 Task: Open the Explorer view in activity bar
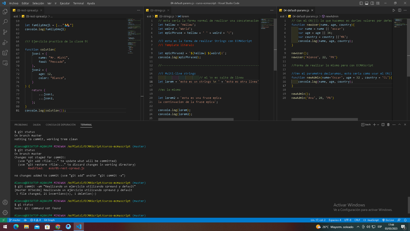point(5,12)
